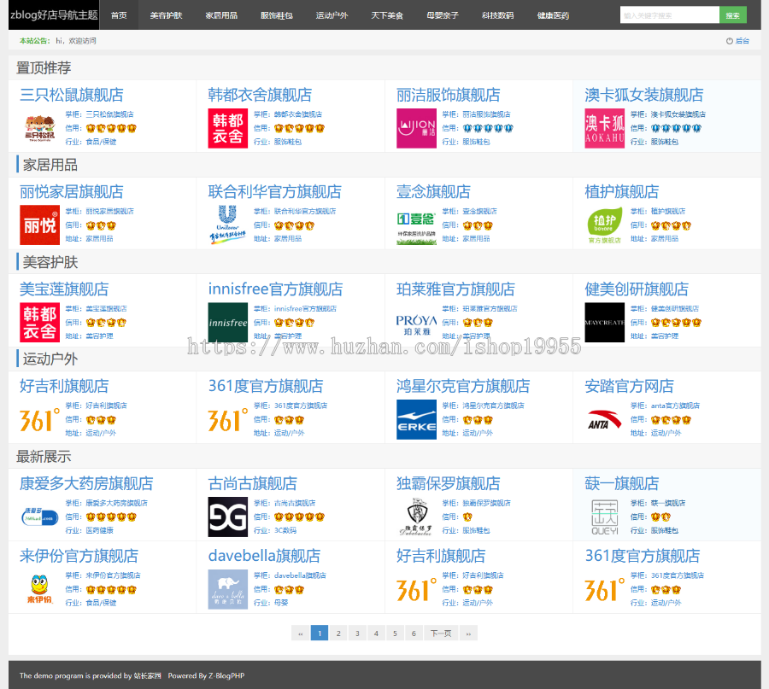Click the 独霸保罗 crest logo
Image resolution: width=769 pixels, height=689 pixels.
click(416, 517)
